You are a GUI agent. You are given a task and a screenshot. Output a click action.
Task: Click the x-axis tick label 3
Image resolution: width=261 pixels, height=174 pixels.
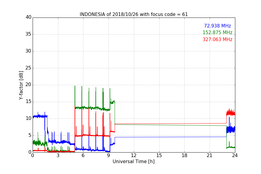[x=58, y=156]
